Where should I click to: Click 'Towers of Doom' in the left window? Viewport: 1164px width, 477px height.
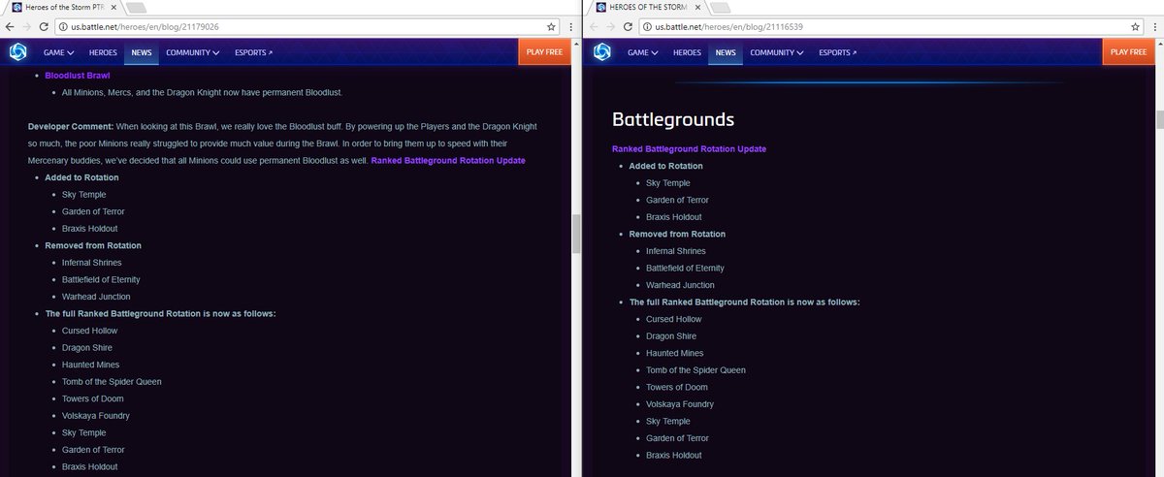(92, 398)
